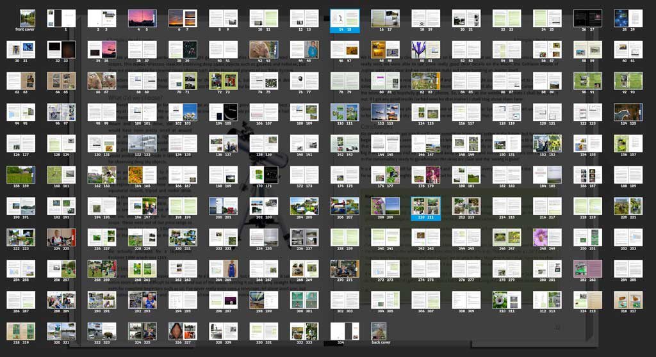Image resolution: width=656 pixels, height=357 pixels.
Task: Select dark black spread pages 26-27
Action: click(587, 19)
